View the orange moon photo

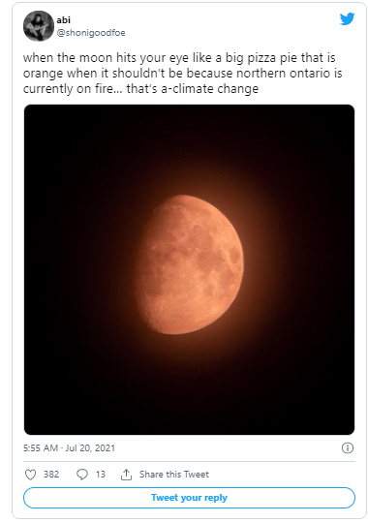(189, 269)
